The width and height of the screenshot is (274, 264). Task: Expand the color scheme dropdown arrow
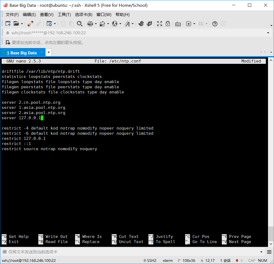[x=108, y=24]
